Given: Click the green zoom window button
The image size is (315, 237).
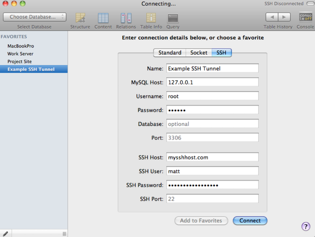Looking at the screenshot, I should 23,3.
